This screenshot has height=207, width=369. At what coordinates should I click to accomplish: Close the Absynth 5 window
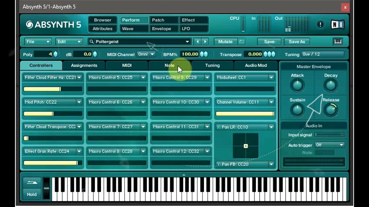pyautogui.click(x=345, y=7)
